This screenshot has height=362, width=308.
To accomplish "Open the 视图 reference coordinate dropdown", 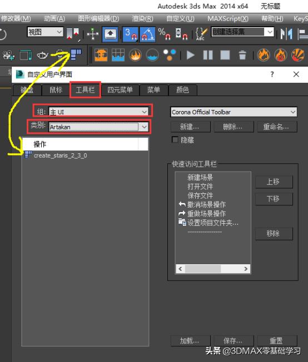I will tap(45, 32).
